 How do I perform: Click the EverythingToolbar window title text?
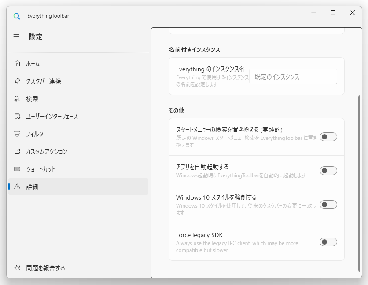(x=48, y=16)
